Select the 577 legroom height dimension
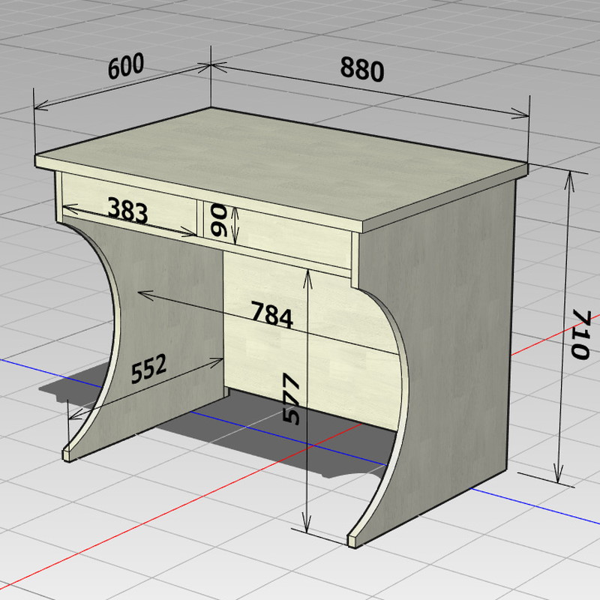This screenshot has width=600, height=600. [x=291, y=399]
